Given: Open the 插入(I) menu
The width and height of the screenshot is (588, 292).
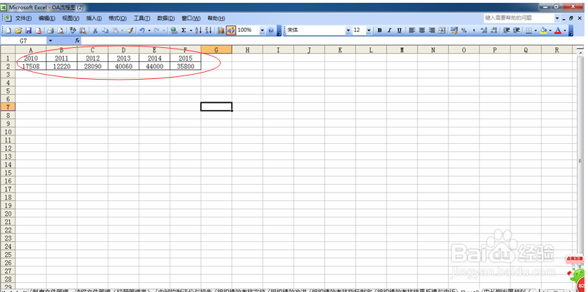Looking at the screenshot, I should coord(94,18).
